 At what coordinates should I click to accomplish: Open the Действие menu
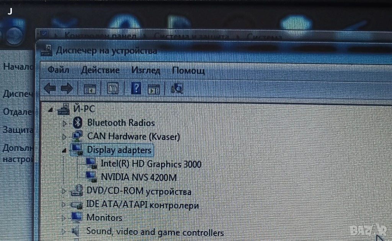pyautogui.click(x=100, y=70)
